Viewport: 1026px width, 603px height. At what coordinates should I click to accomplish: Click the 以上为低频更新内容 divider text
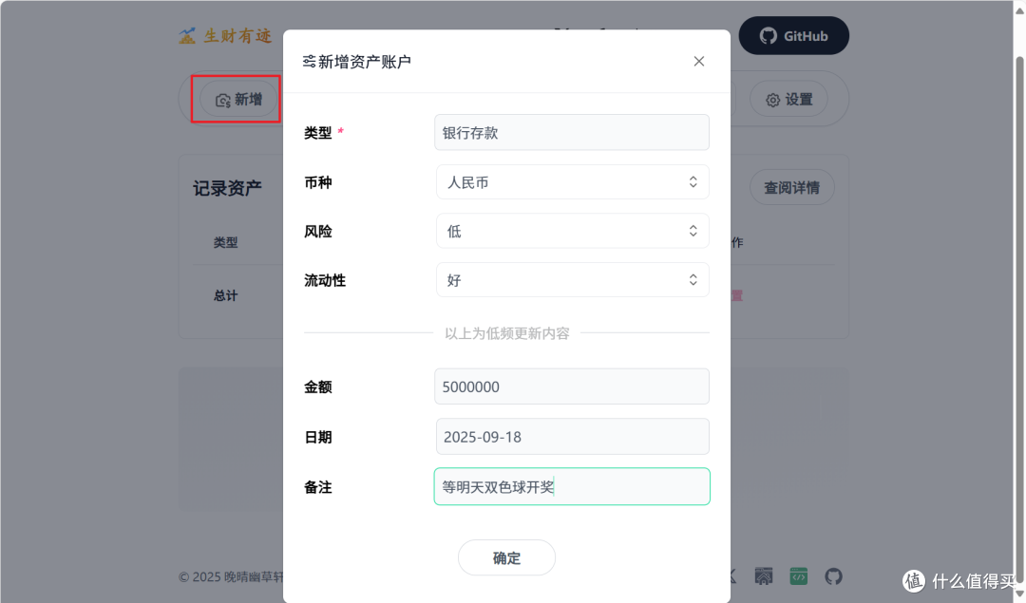[x=506, y=333]
